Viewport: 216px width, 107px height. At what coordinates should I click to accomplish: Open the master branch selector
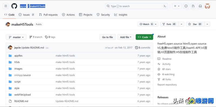[x=16, y=37]
